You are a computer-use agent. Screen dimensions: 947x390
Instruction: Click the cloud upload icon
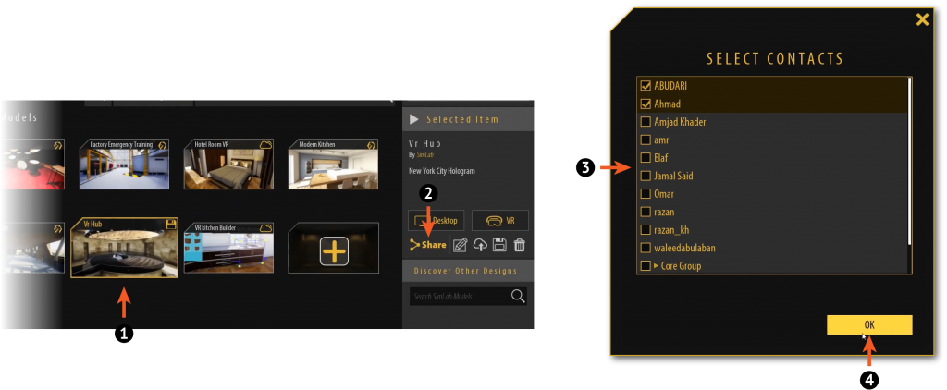pyautogui.click(x=481, y=245)
